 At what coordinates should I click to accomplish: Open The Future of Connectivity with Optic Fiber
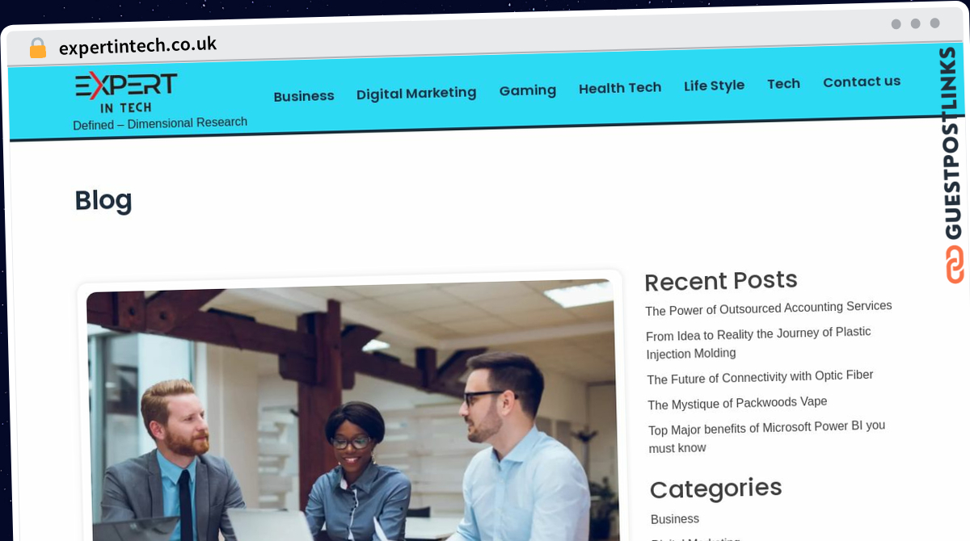point(760,377)
